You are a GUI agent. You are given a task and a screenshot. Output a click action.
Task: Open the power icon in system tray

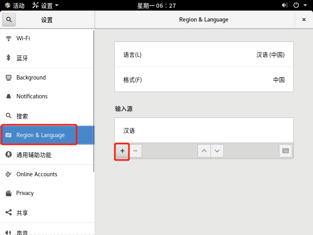point(296,5)
